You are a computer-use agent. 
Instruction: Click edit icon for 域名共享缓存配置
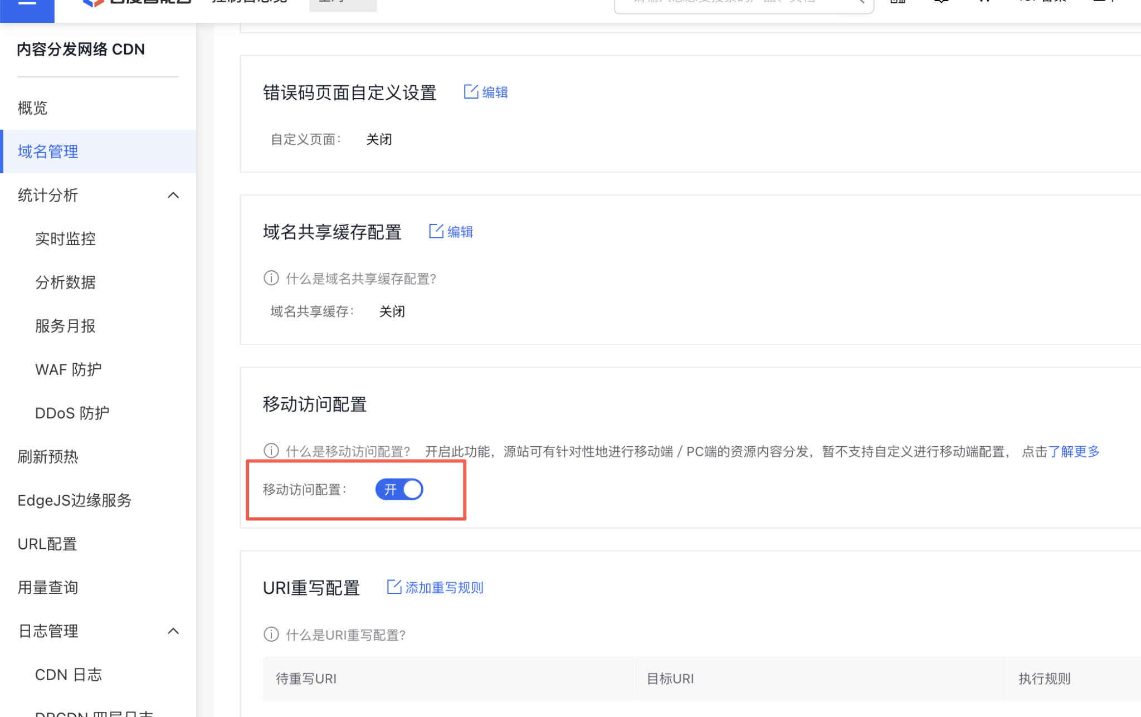pos(436,231)
